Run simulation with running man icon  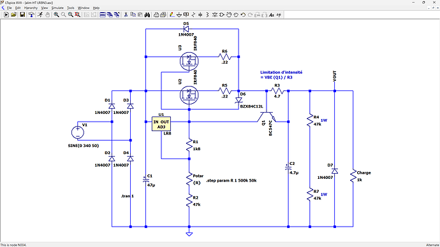click(x=40, y=15)
